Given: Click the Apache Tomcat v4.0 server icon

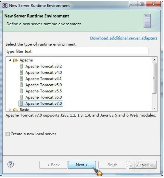Looking at the screenshot, I should [21, 72].
